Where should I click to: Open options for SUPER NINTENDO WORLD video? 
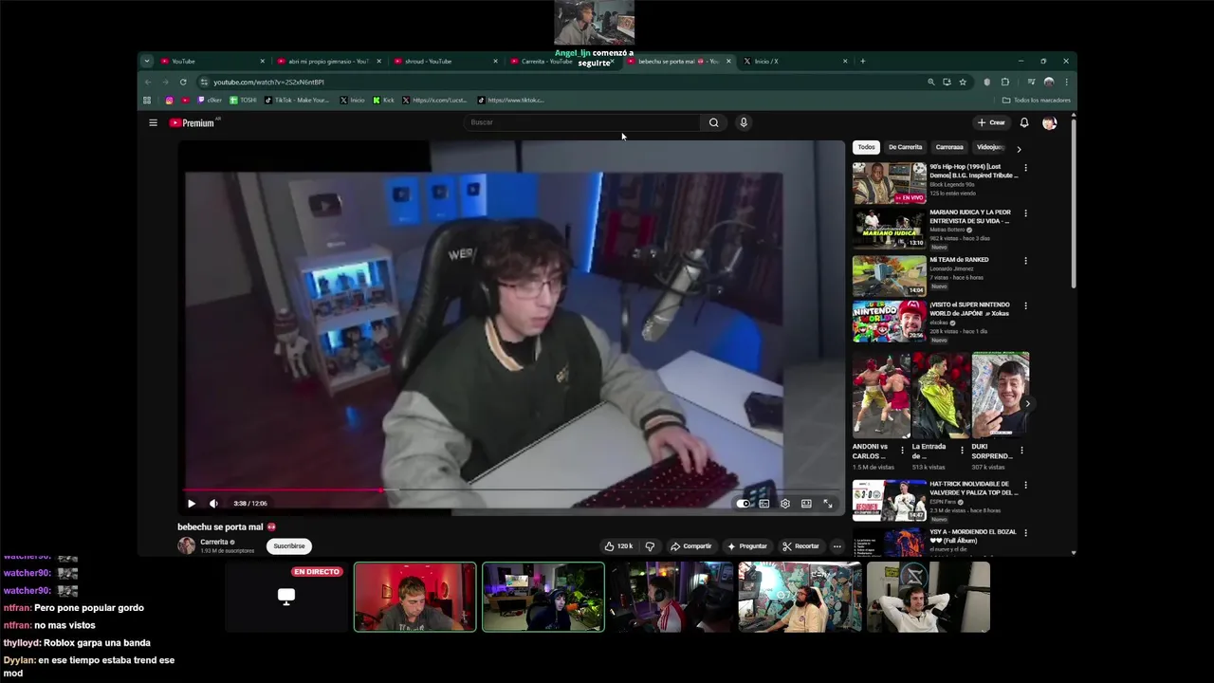1025,306
